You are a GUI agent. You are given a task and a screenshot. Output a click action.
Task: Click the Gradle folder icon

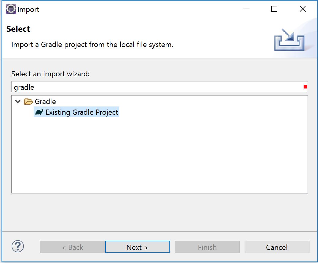click(28, 101)
